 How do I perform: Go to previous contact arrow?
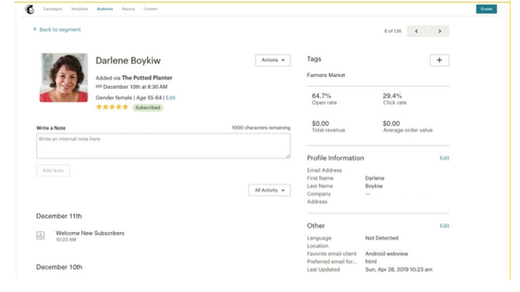click(x=417, y=31)
